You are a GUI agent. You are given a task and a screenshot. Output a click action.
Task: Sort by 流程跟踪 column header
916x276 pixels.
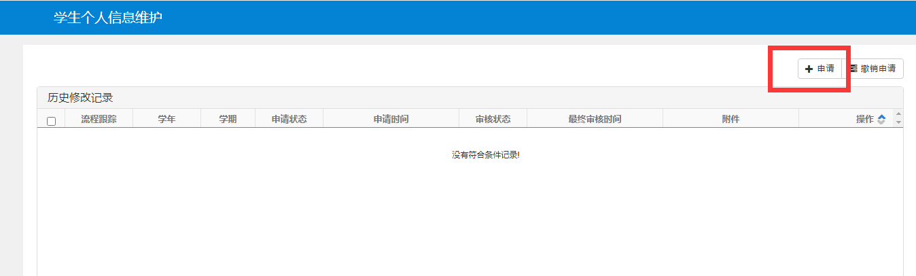point(99,120)
